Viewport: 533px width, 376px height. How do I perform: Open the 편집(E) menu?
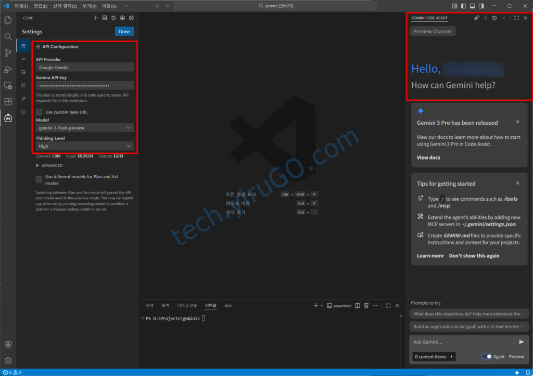pos(41,6)
